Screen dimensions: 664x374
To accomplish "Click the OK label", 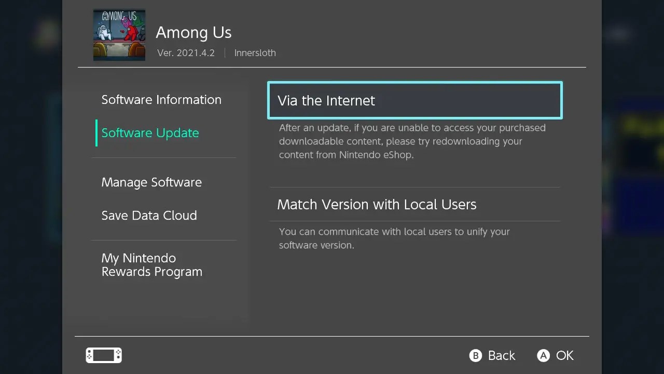I will (564, 355).
